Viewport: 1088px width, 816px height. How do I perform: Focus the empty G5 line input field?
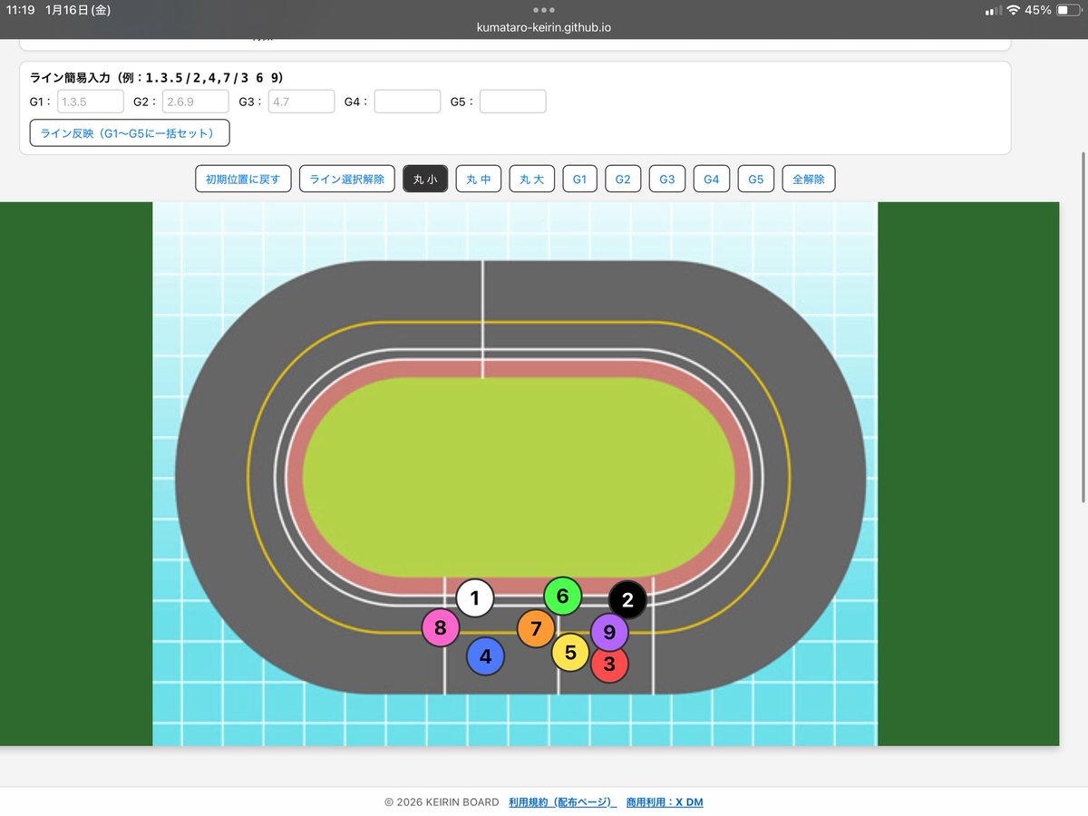(x=513, y=102)
